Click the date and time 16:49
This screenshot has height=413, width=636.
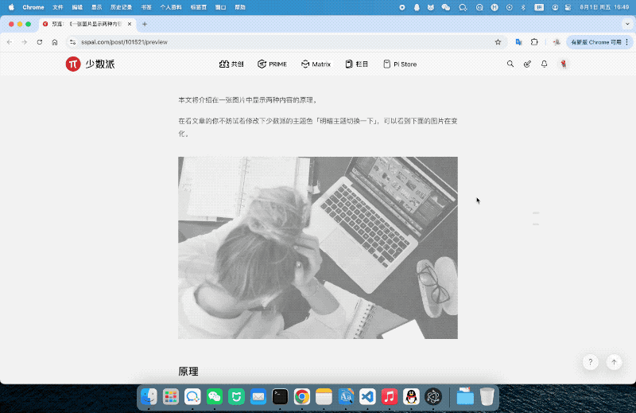pos(604,7)
